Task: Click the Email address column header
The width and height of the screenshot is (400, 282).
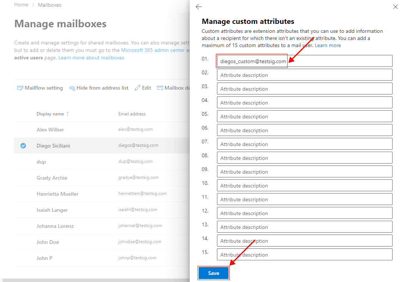Action: point(132,114)
